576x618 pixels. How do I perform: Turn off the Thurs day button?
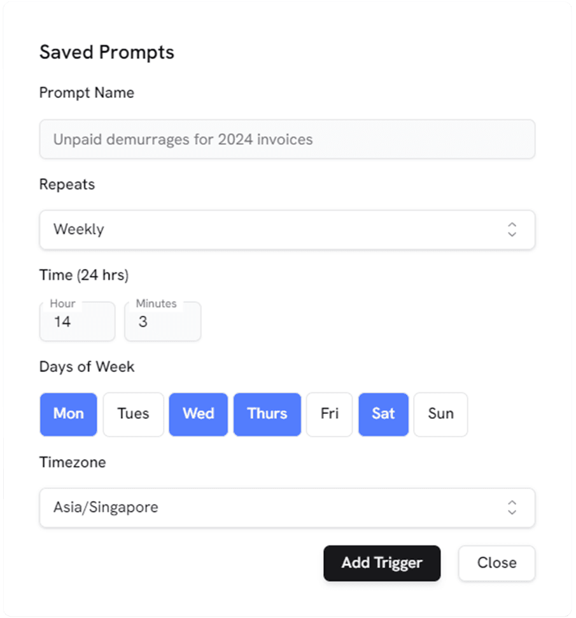click(267, 414)
